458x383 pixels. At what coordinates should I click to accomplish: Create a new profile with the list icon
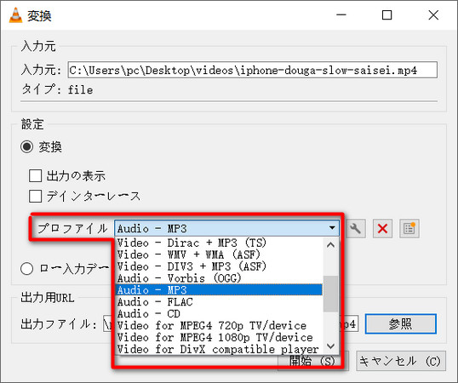409,229
